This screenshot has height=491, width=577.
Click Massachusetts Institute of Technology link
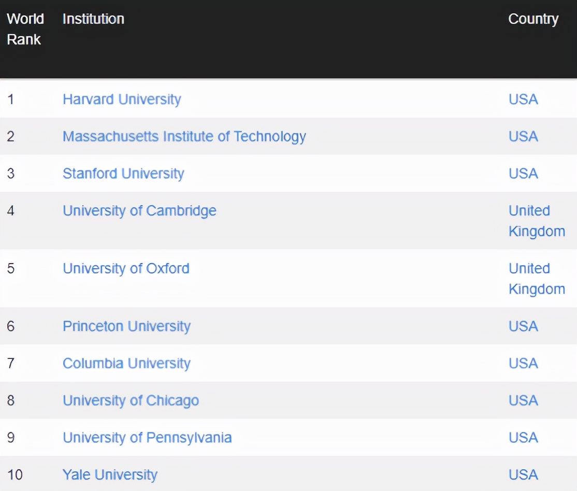click(x=184, y=136)
